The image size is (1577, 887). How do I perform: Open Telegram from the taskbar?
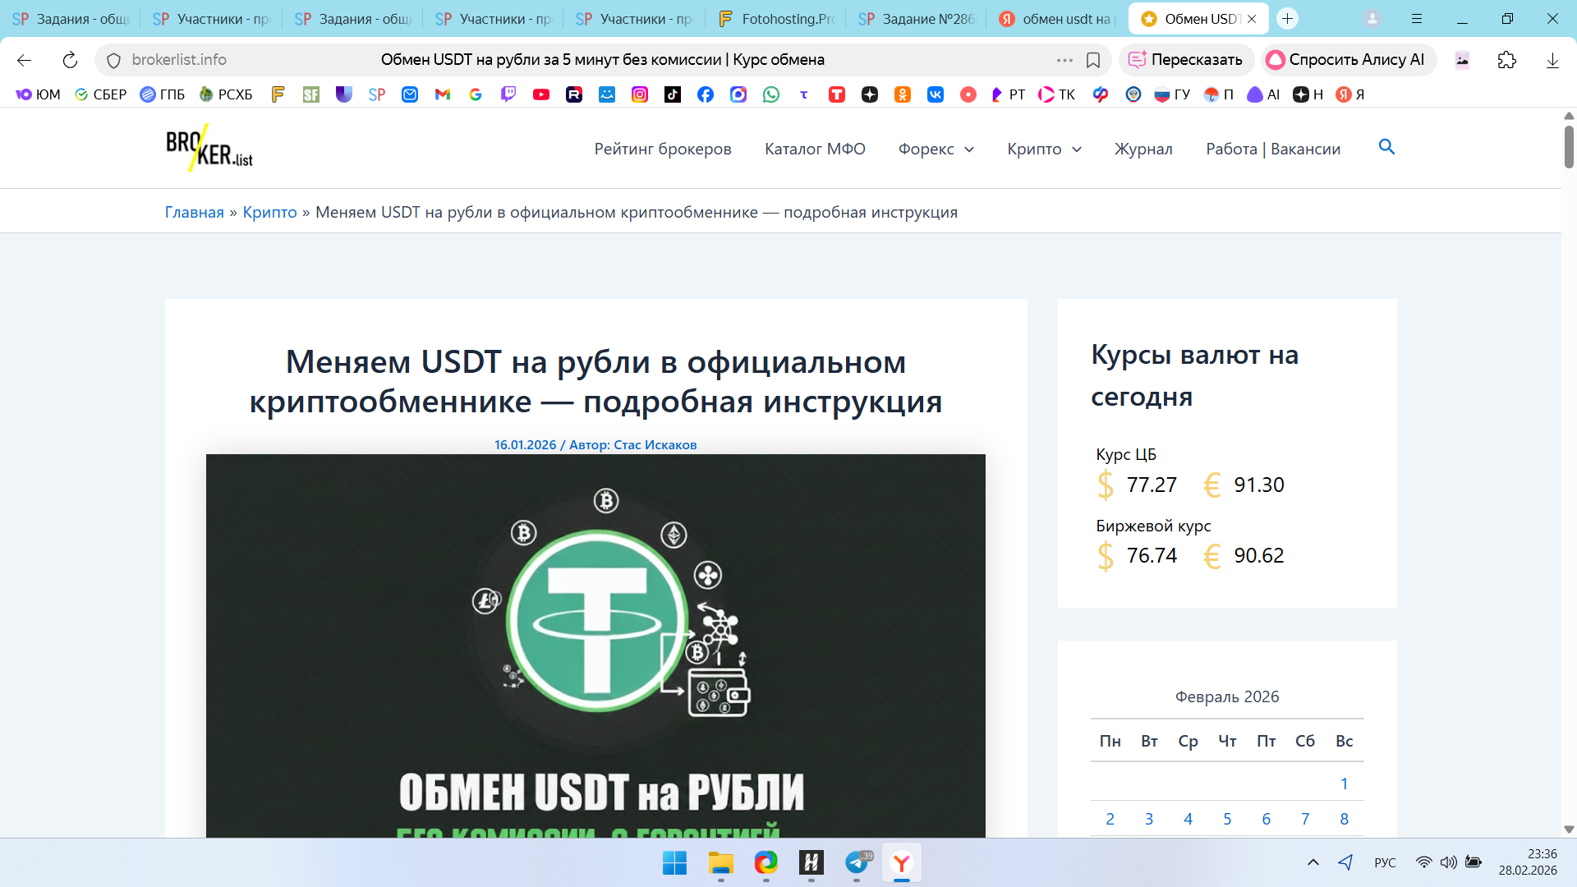tap(857, 862)
